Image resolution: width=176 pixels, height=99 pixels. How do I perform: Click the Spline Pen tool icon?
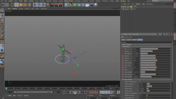70,5
